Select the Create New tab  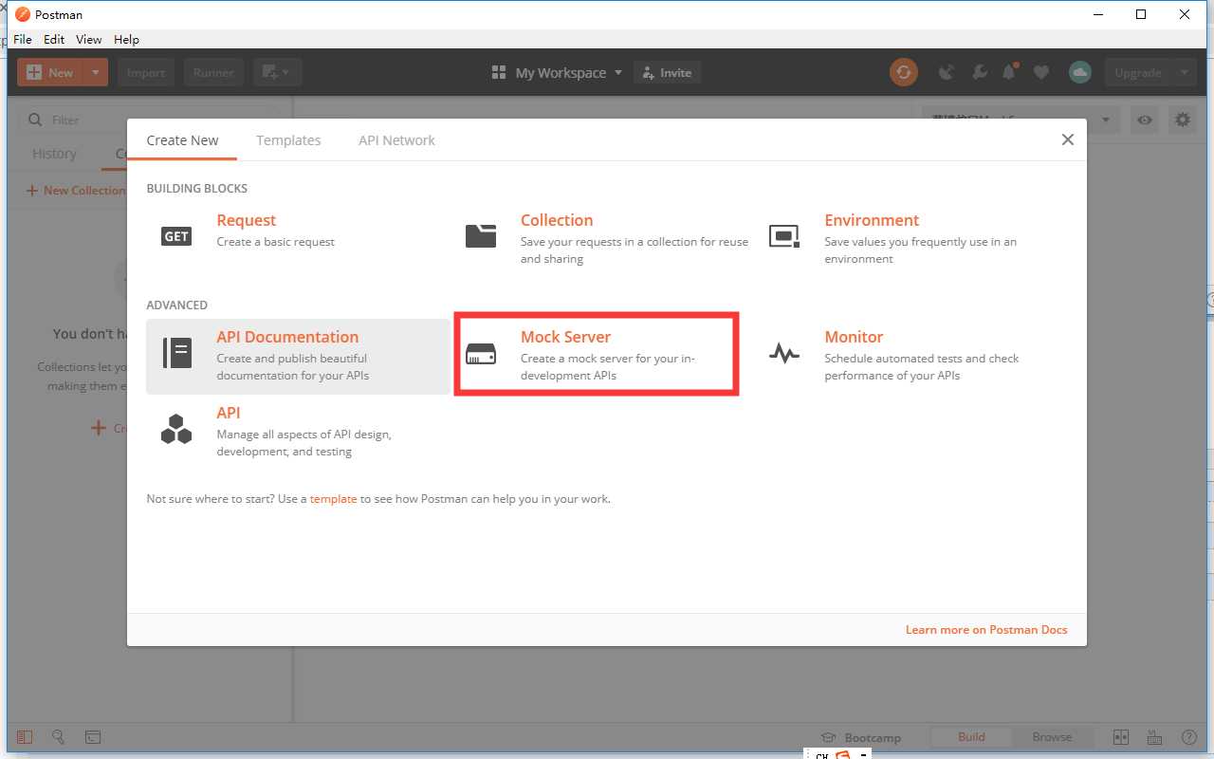(182, 140)
